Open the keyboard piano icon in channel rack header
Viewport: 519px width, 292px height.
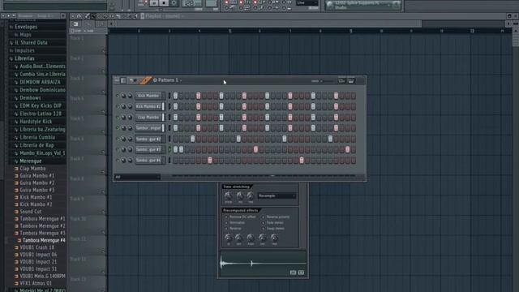tap(351, 81)
